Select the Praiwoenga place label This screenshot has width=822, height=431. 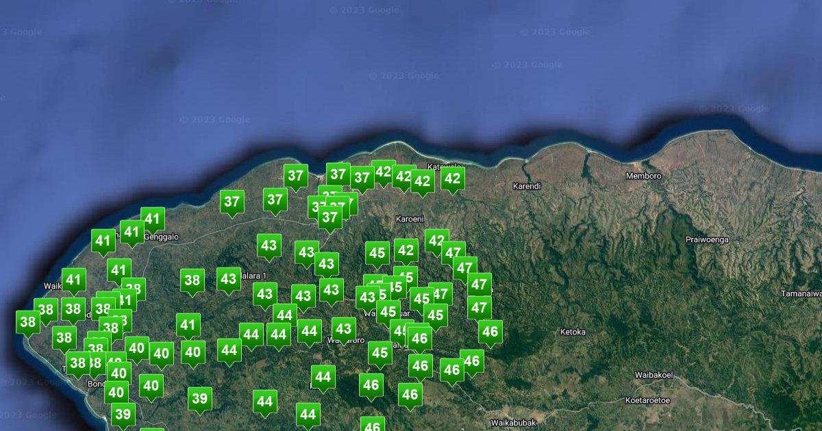pyautogui.click(x=707, y=240)
